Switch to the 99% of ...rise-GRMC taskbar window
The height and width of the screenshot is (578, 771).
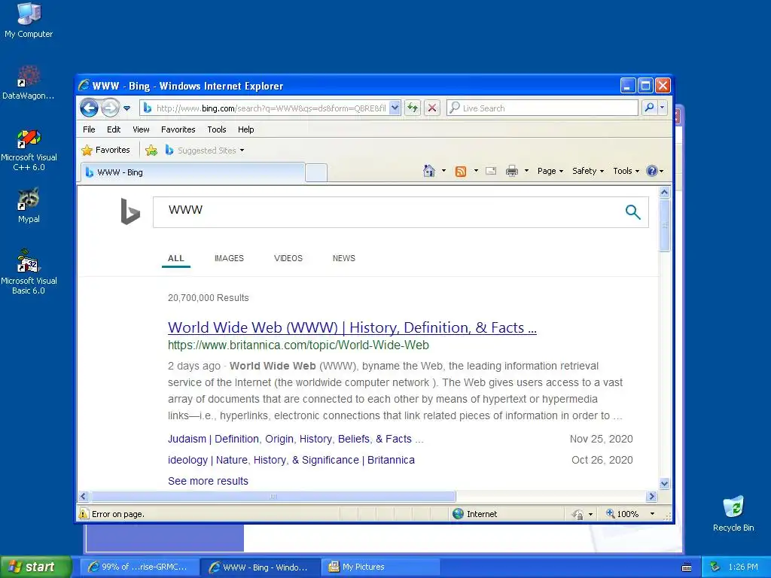(x=139, y=567)
